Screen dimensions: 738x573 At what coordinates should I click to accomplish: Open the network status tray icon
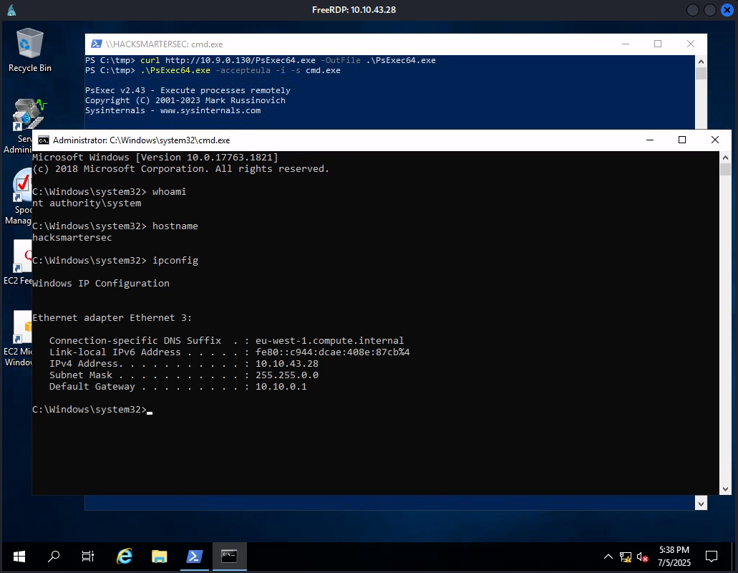[625, 557]
